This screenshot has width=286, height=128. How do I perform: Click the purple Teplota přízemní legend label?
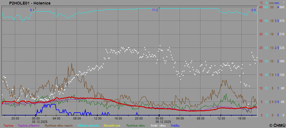click(x=29, y=125)
